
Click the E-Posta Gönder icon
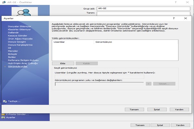[3, 114]
